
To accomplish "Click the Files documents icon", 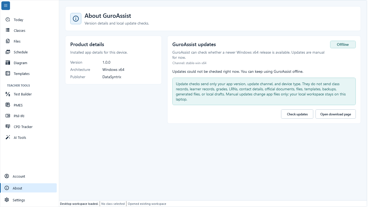I will pos(8,41).
